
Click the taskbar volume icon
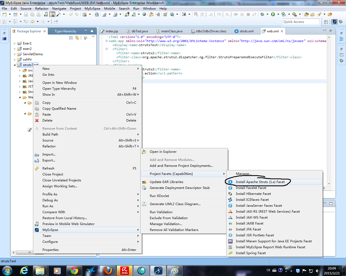point(317,271)
